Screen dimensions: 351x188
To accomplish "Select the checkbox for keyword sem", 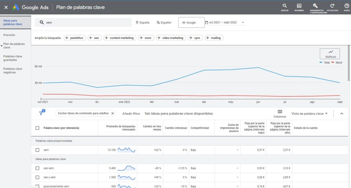I will pos(37,150).
